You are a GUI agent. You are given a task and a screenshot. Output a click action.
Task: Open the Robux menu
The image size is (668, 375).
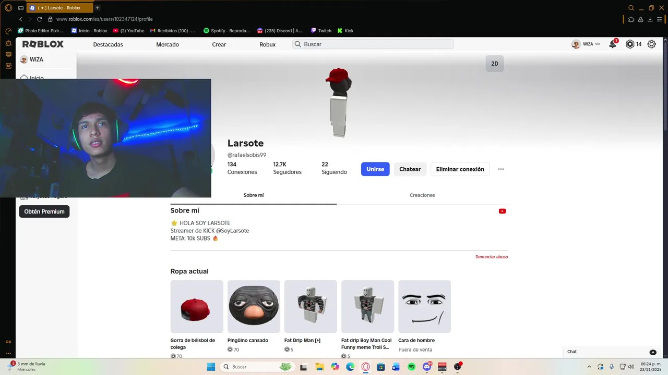point(268,44)
